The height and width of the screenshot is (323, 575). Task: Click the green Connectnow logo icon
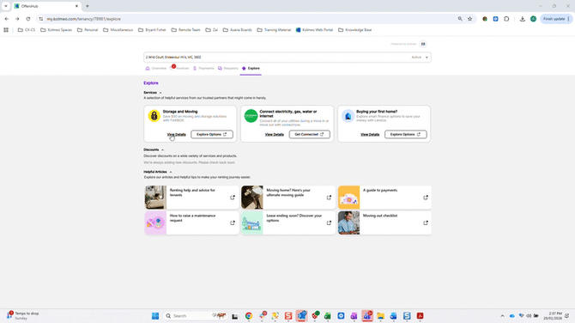251,116
